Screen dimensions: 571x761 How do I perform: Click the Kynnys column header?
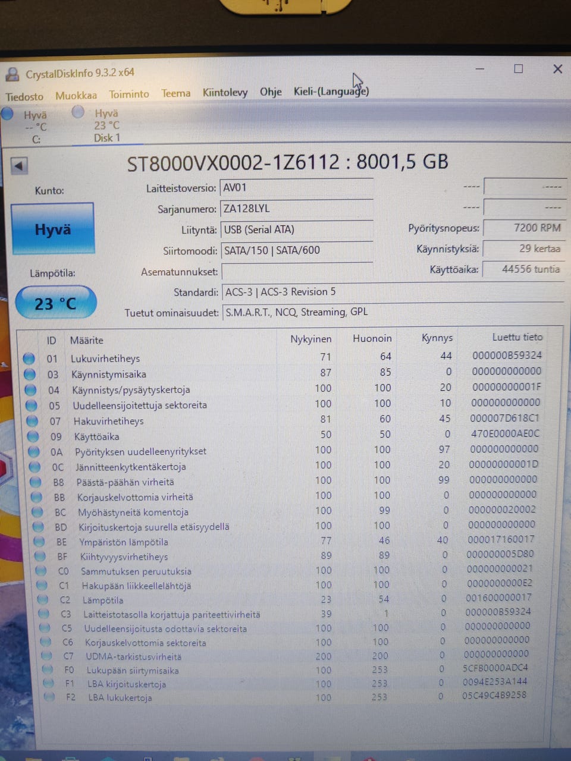(x=437, y=338)
